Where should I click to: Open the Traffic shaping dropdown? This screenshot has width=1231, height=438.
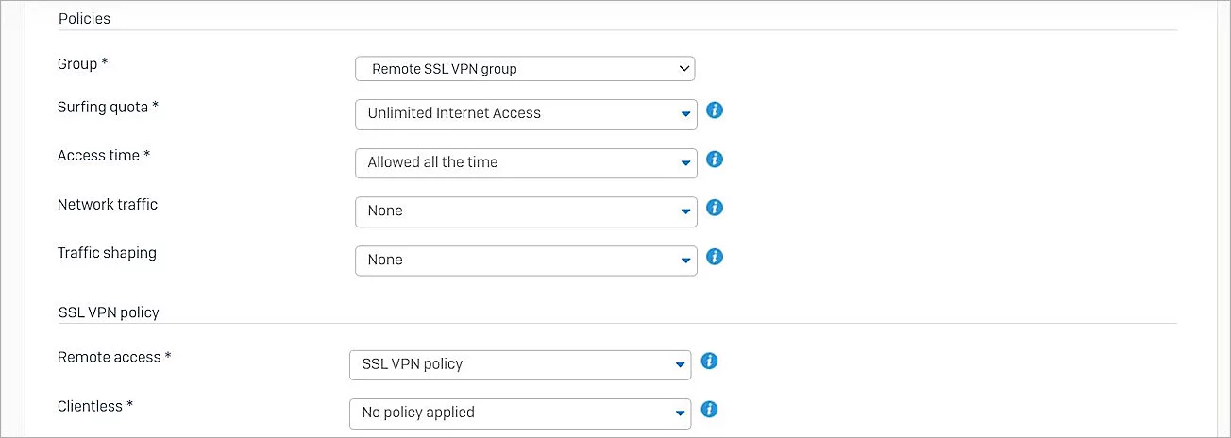click(526, 260)
